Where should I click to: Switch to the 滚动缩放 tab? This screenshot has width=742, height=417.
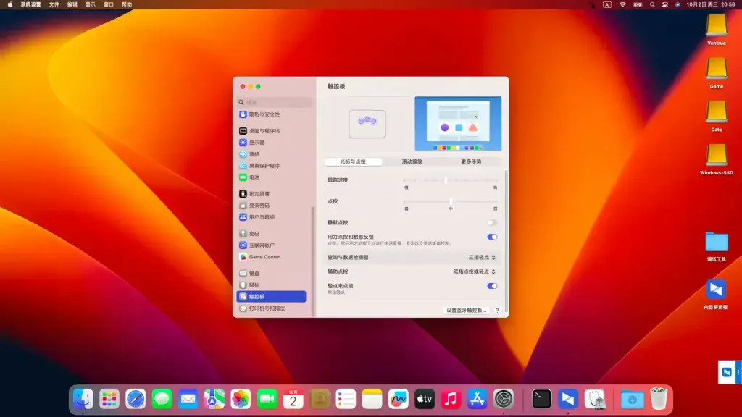pyautogui.click(x=412, y=161)
